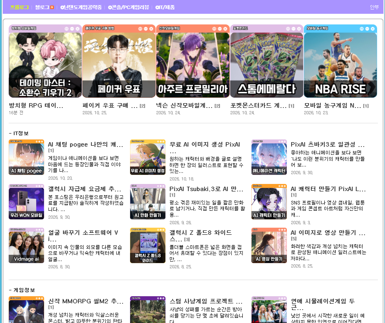Click the 16분 전 timestamp
Viewport: 385px width, 323px height.
click(16, 113)
